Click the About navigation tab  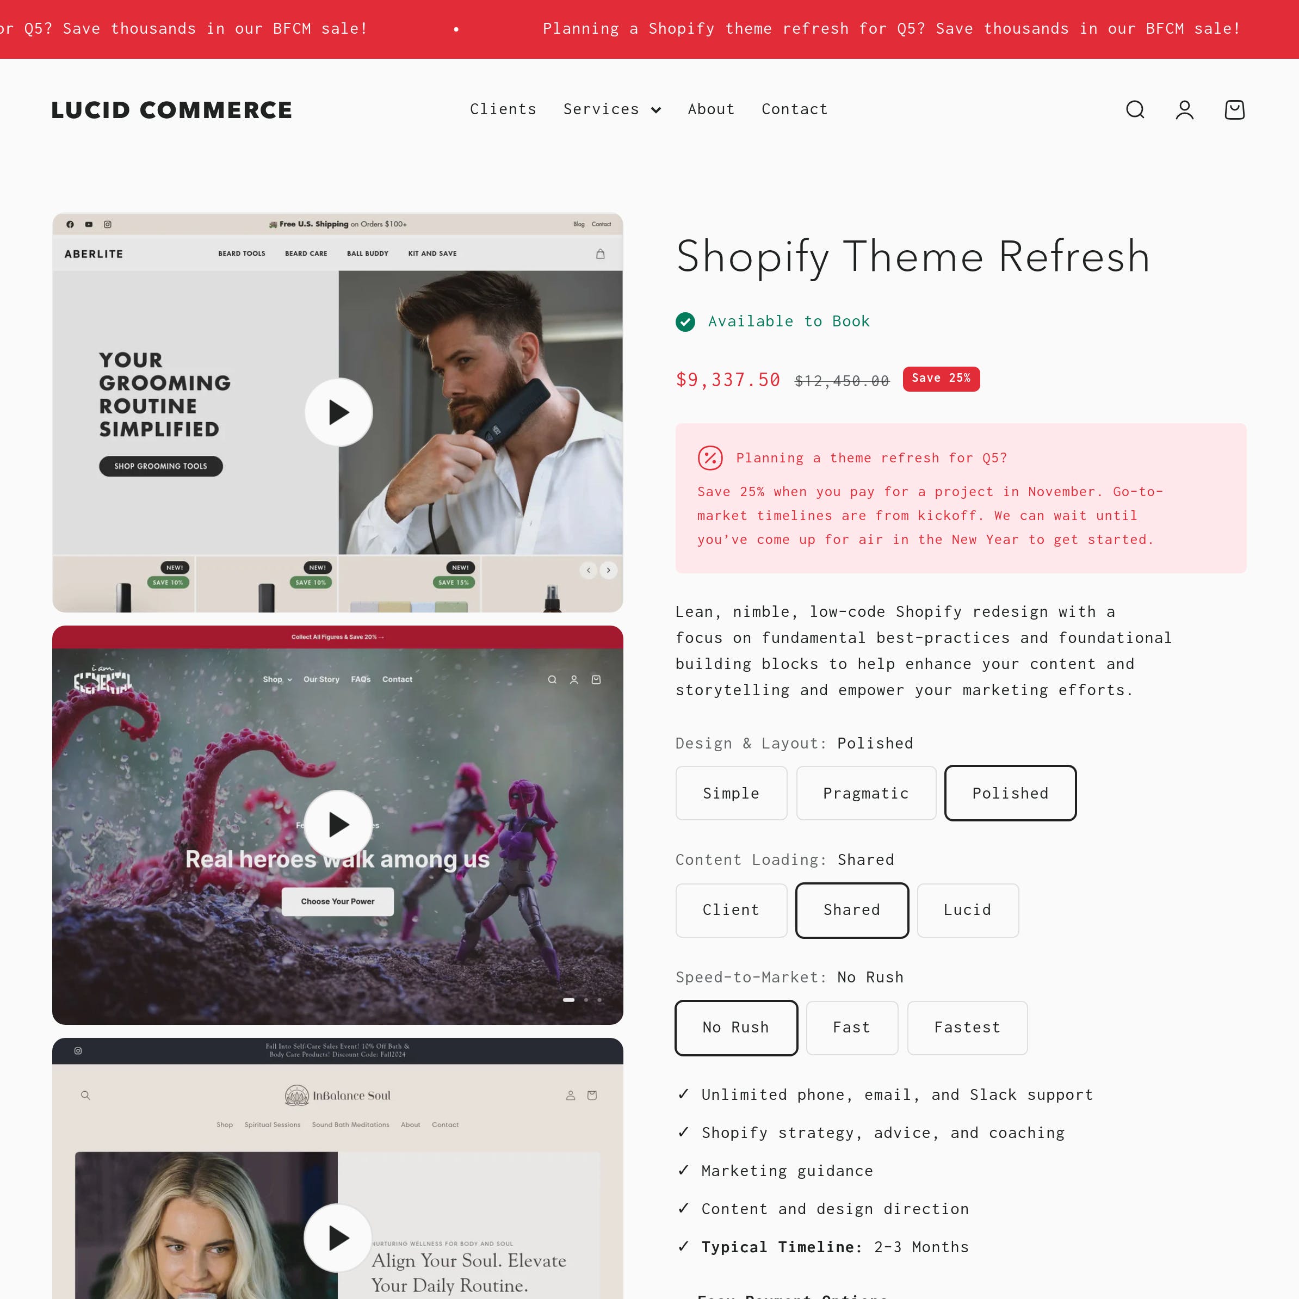[710, 109]
